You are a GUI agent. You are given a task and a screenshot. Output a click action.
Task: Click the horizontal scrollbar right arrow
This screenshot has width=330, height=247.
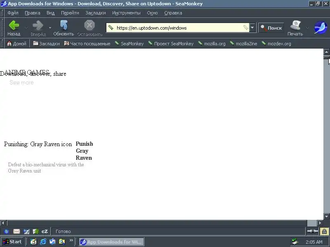click(x=320, y=223)
